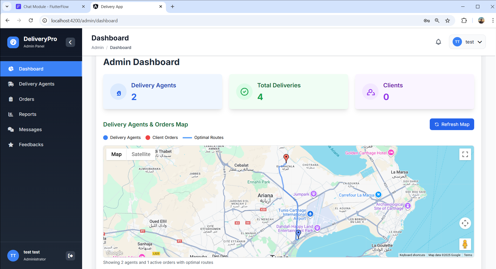496x269 pixels.
Task: Click the Dashboard breadcrumb
Action: pyautogui.click(x=121, y=47)
